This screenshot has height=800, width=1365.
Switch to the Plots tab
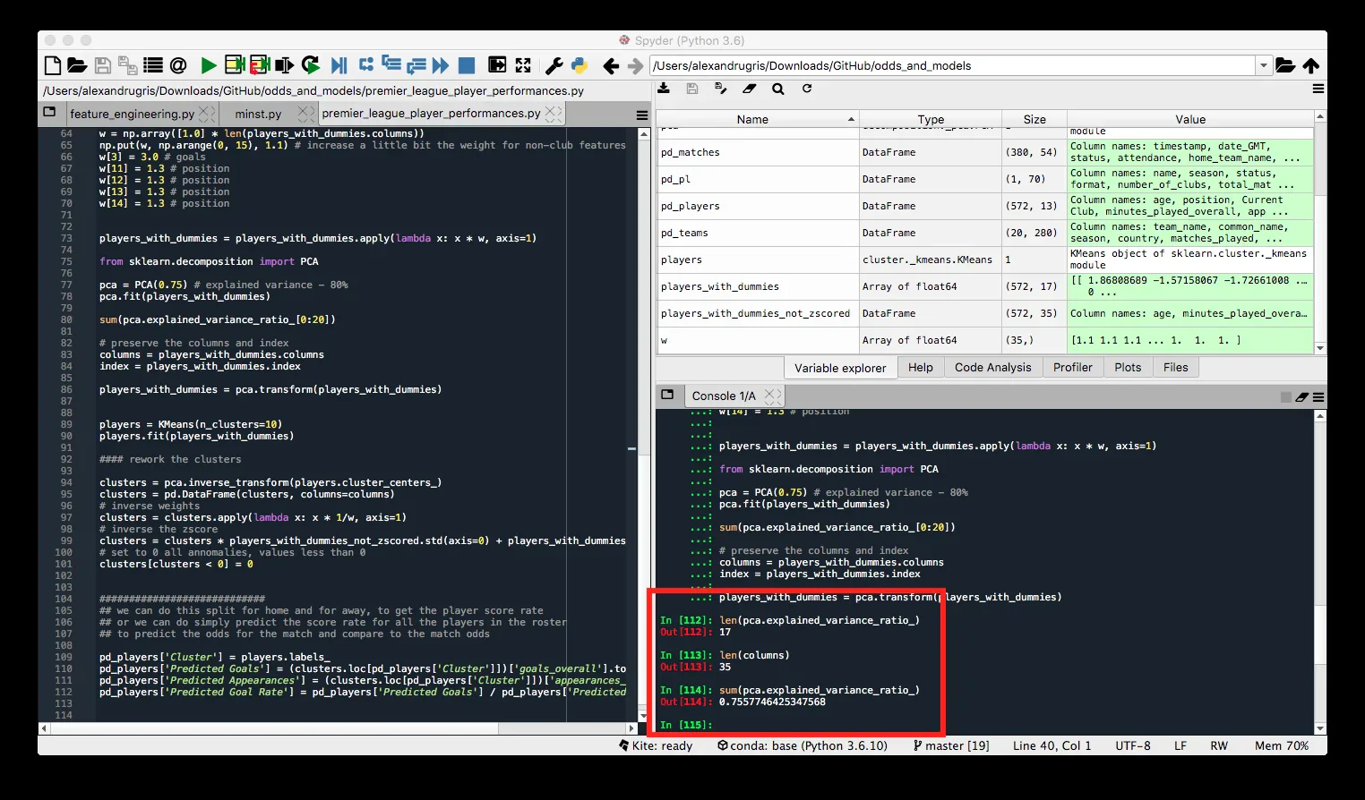tap(1128, 367)
